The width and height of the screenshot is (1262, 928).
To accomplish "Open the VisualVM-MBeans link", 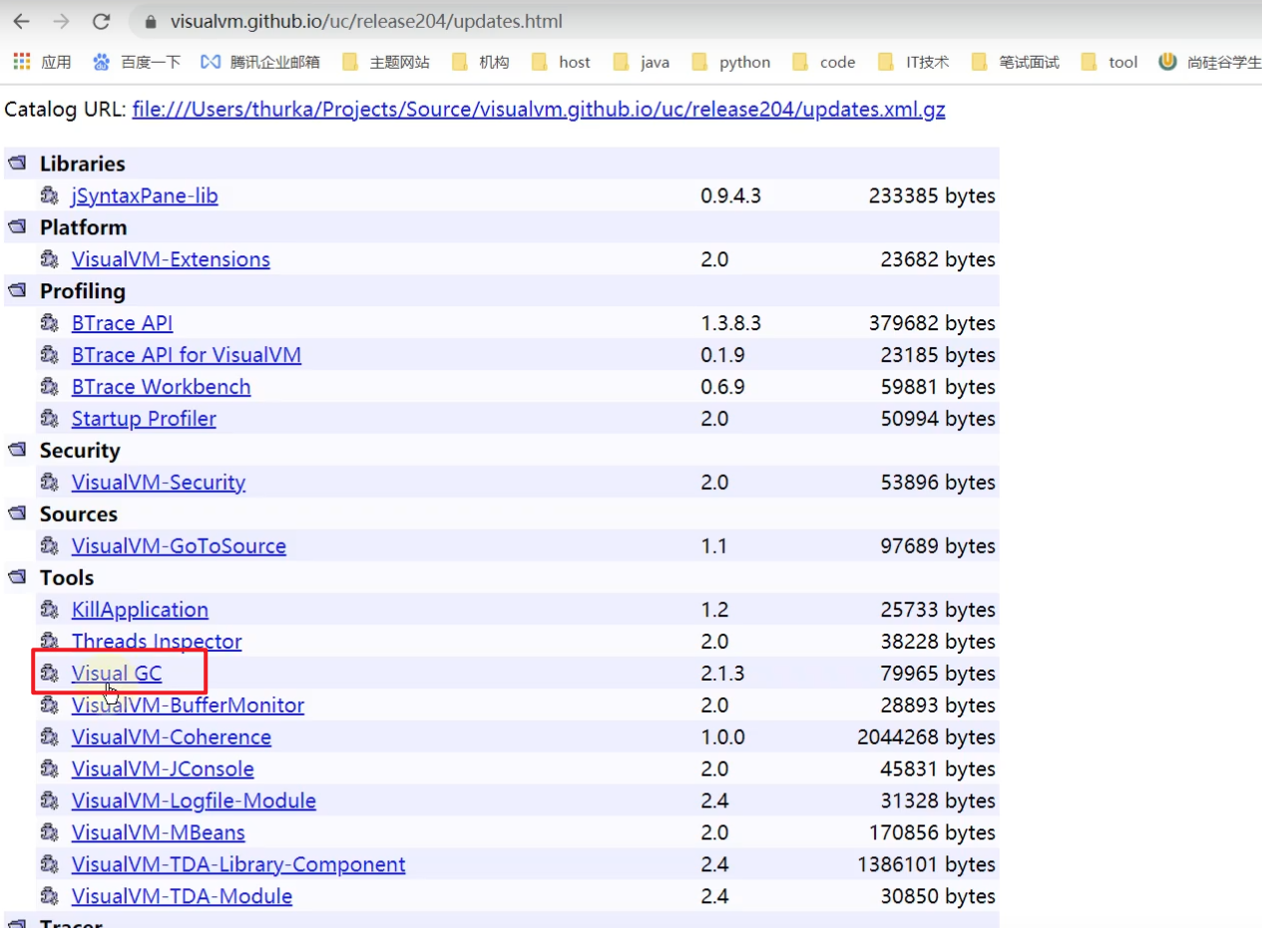I will pos(158,833).
